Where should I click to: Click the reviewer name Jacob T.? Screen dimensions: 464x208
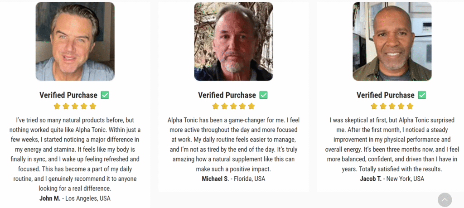pyautogui.click(x=371, y=179)
